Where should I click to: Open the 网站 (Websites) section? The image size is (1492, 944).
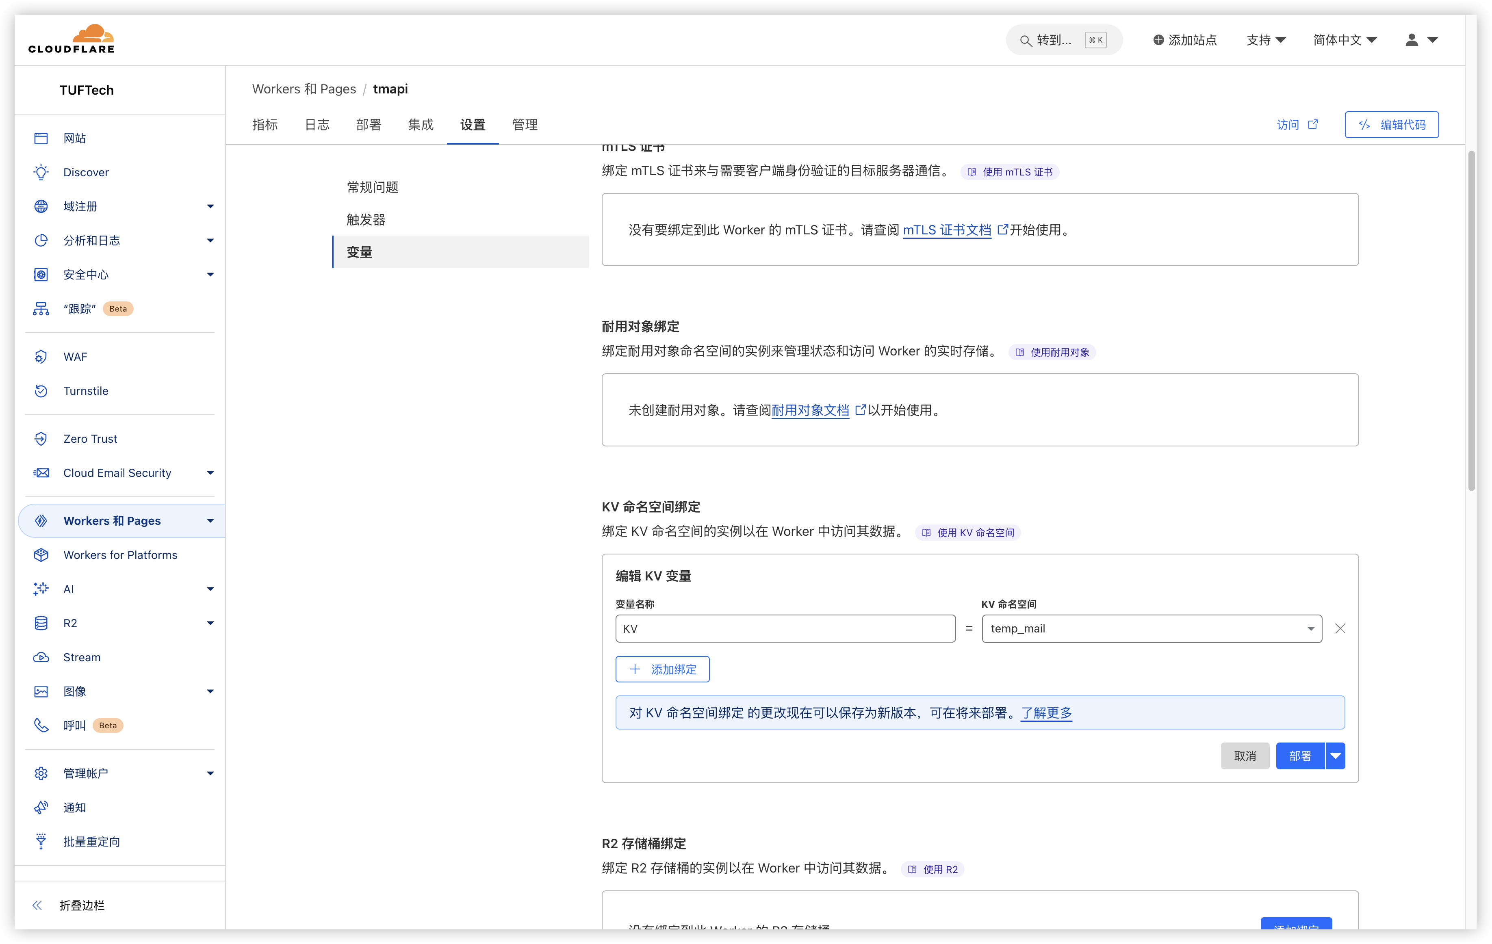[74, 138]
